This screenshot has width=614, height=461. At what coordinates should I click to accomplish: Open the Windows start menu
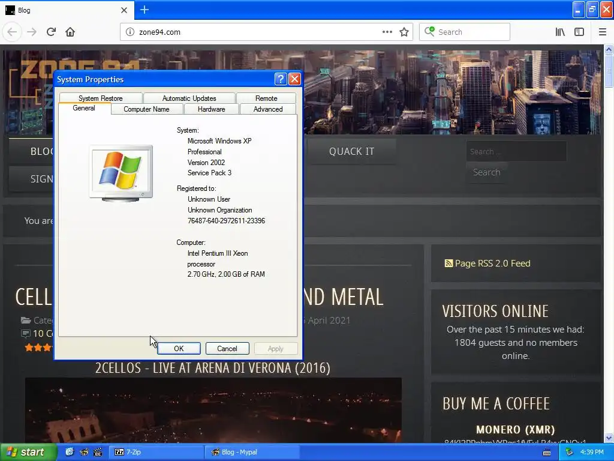[x=28, y=452]
